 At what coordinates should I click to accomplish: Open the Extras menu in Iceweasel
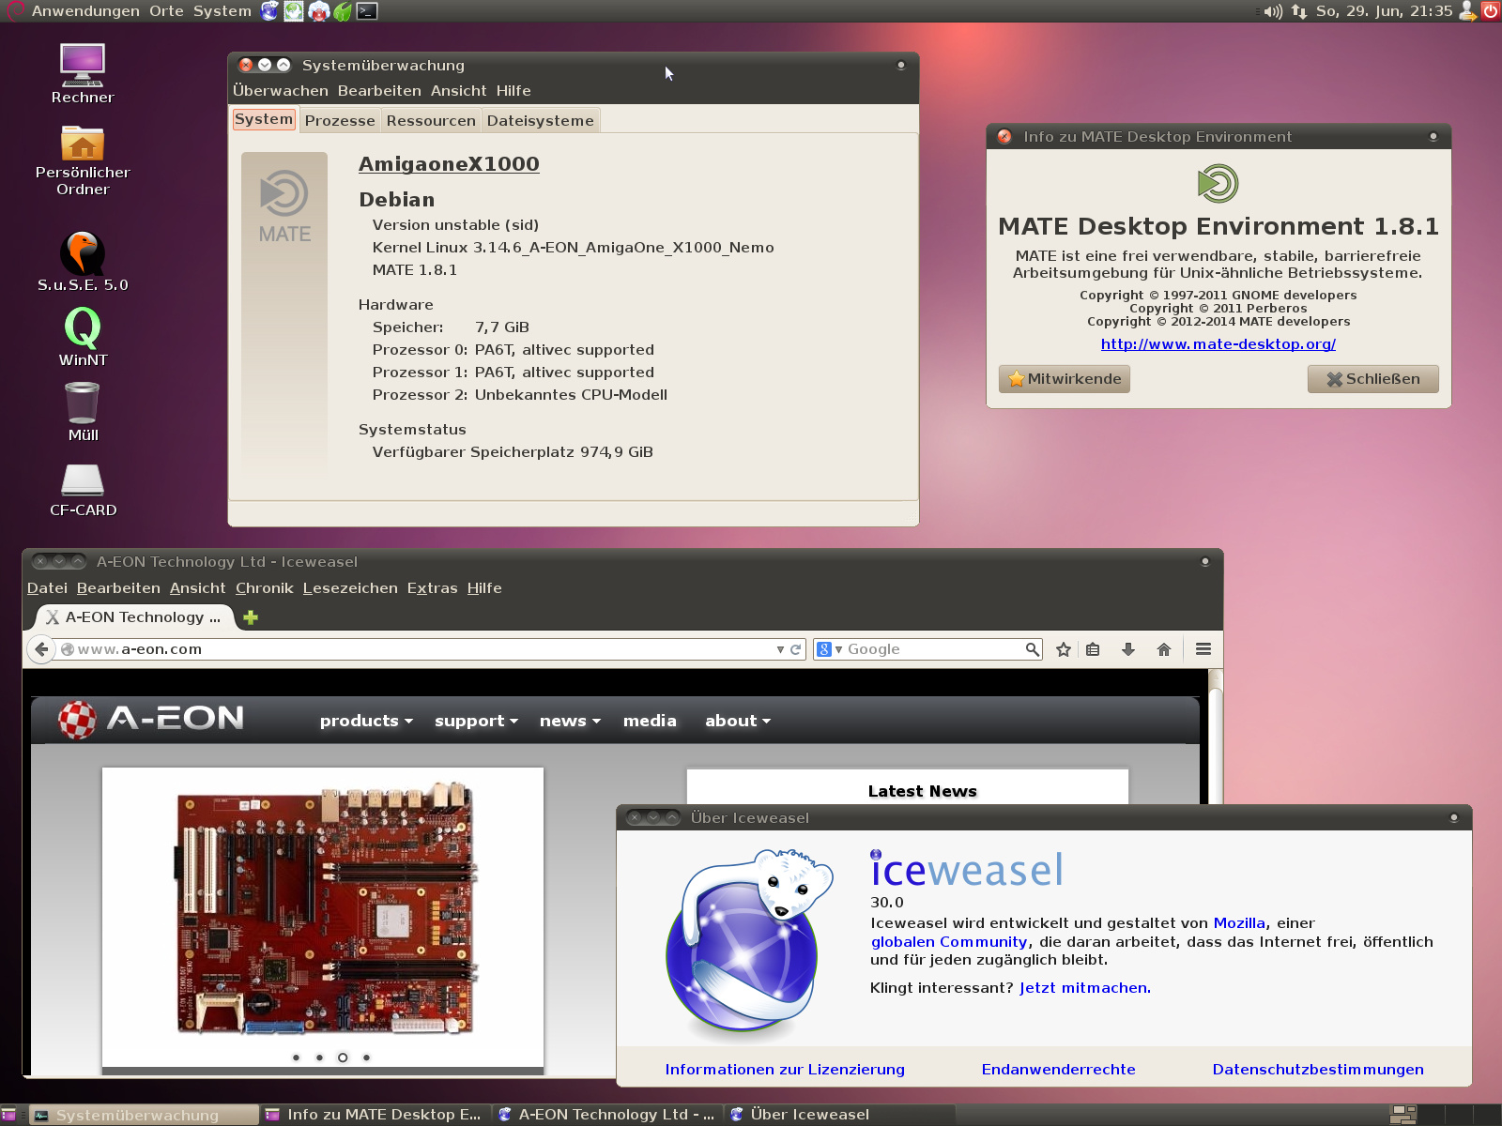(x=433, y=588)
